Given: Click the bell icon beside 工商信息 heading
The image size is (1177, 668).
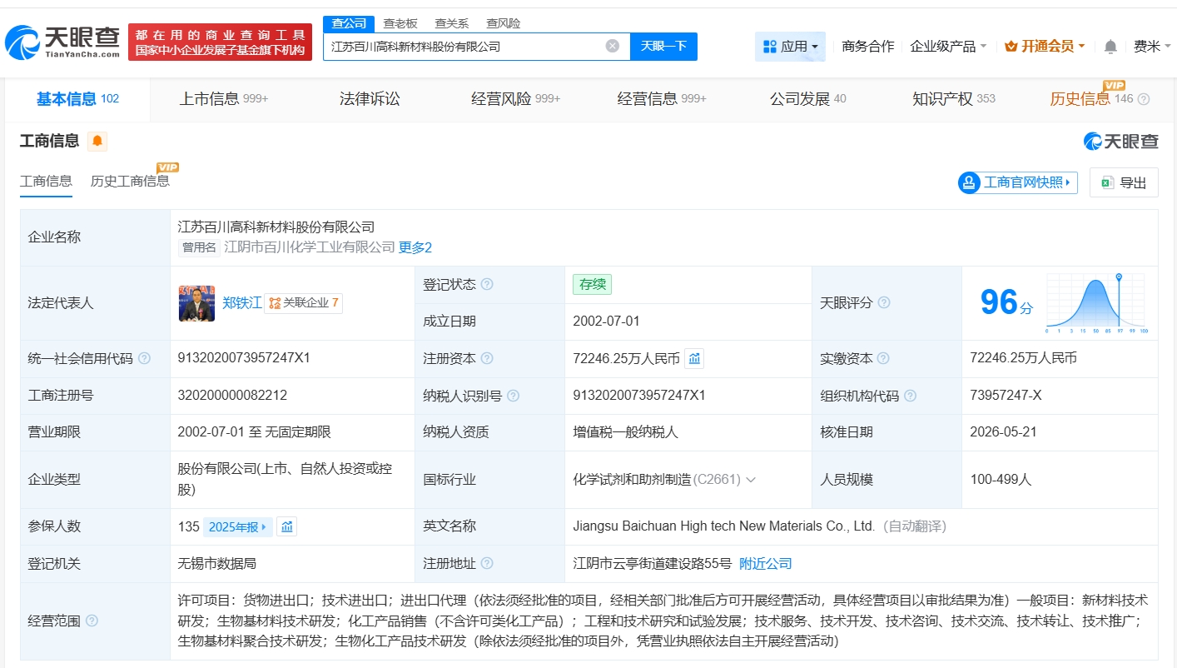Looking at the screenshot, I should [97, 141].
